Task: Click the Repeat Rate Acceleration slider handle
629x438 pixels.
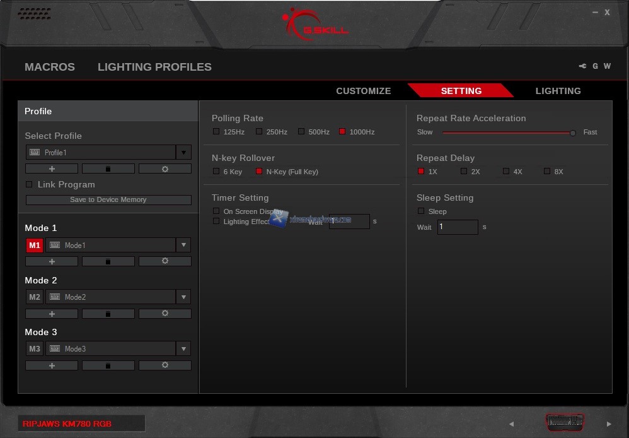Action: pos(573,133)
